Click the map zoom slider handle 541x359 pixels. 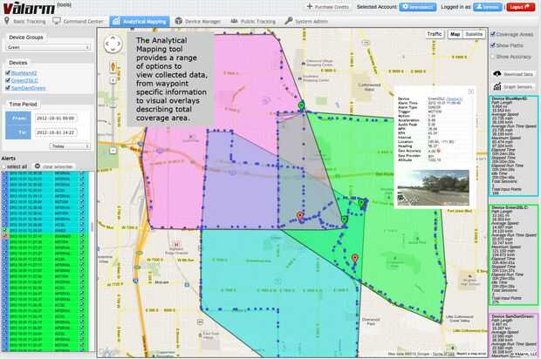(113, 105)
